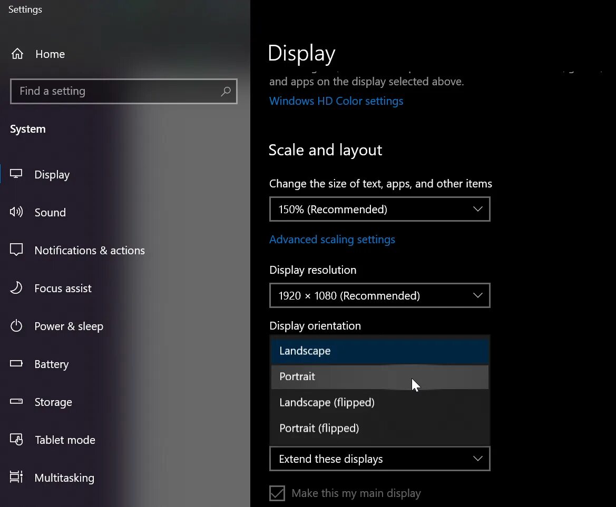The width and height of the screenshot is (616, 507).
Task: Open Windows HD Color settings link
Action: point(336,101)
